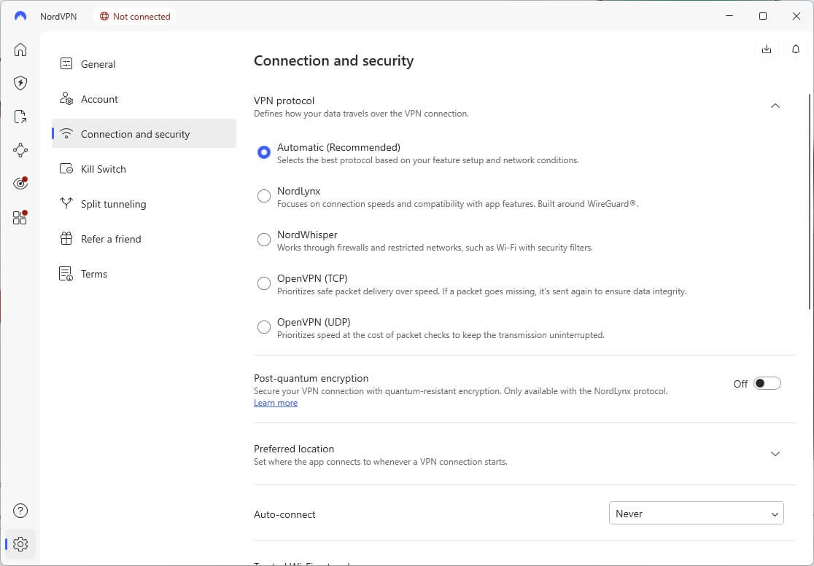Collapse the VPN protocol section
814x566 pixels.
775,106
